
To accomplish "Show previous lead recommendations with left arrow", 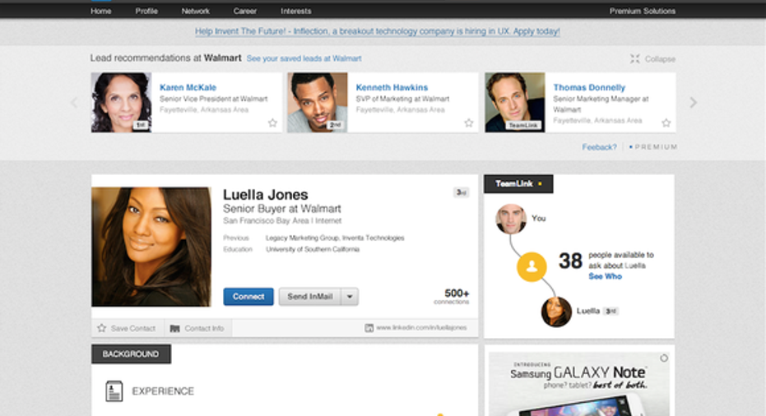I will tap(74, 103).
